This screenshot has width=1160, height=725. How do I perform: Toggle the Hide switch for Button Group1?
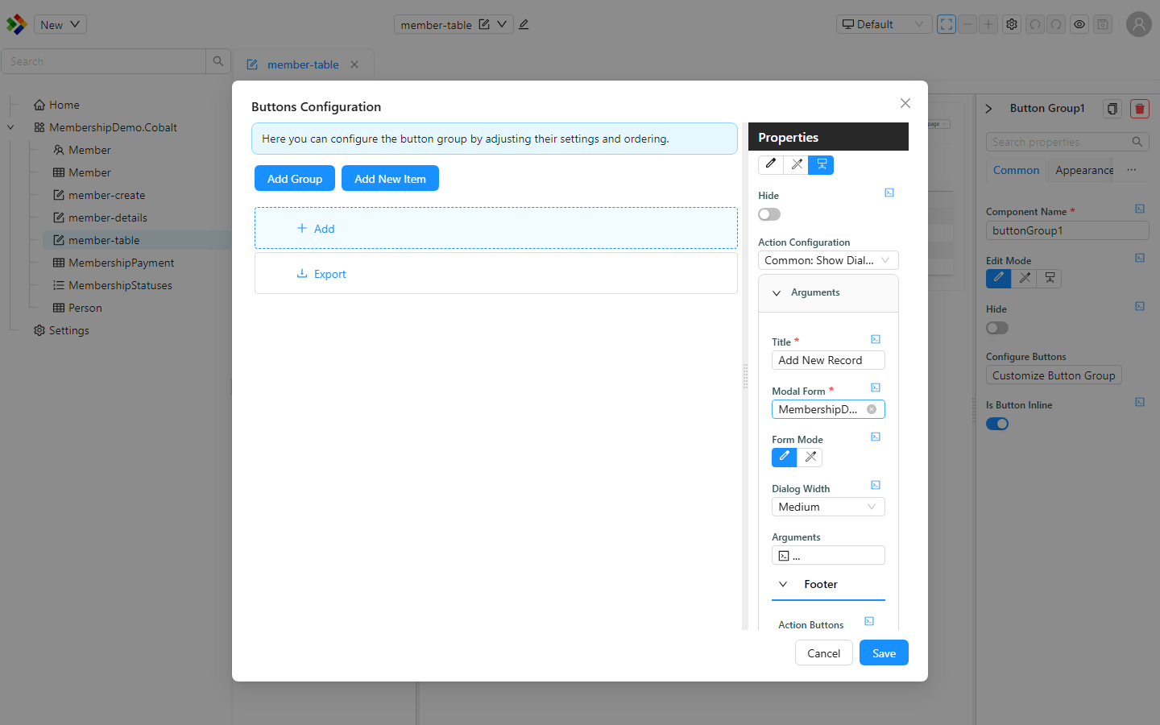click(997, 328)
